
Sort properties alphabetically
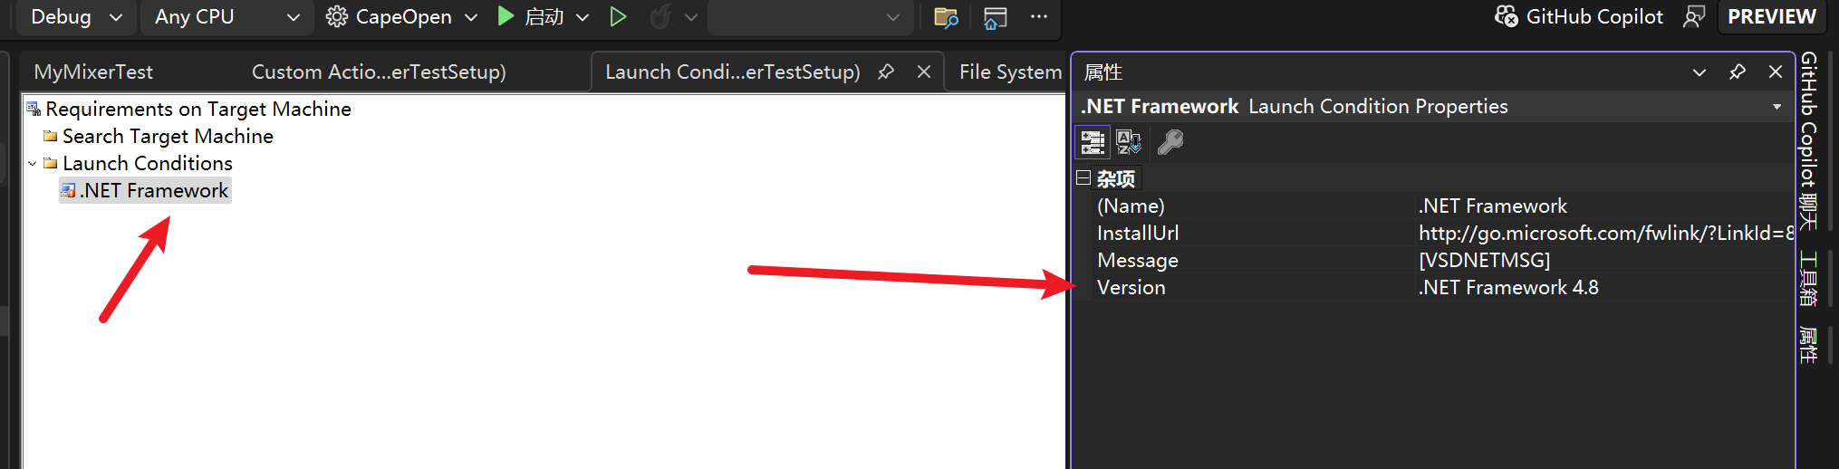coord(1129,142)
